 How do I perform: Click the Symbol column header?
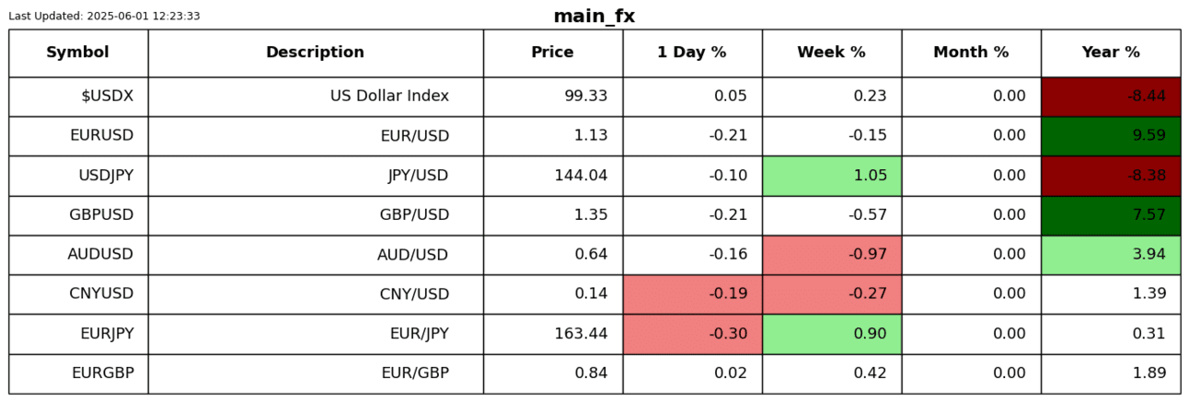click(78, 52)
